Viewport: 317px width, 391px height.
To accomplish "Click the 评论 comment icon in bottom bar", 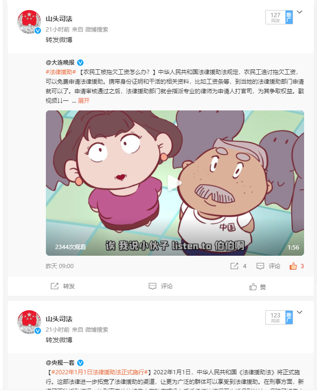I will click(160, 286).
